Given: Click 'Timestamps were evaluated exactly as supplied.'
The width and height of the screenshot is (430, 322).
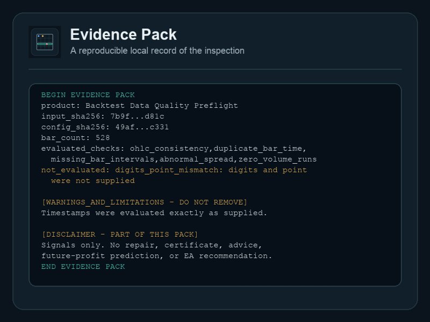Looking at the screenshot, I should pyautogui.click(x=154, y=213).
